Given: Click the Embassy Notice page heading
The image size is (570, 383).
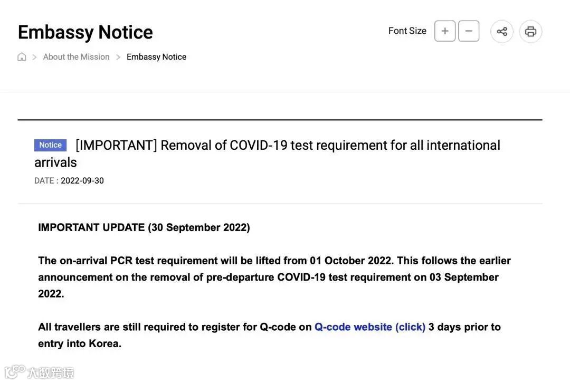Looking at the screenshot, I should pos(85,32).
